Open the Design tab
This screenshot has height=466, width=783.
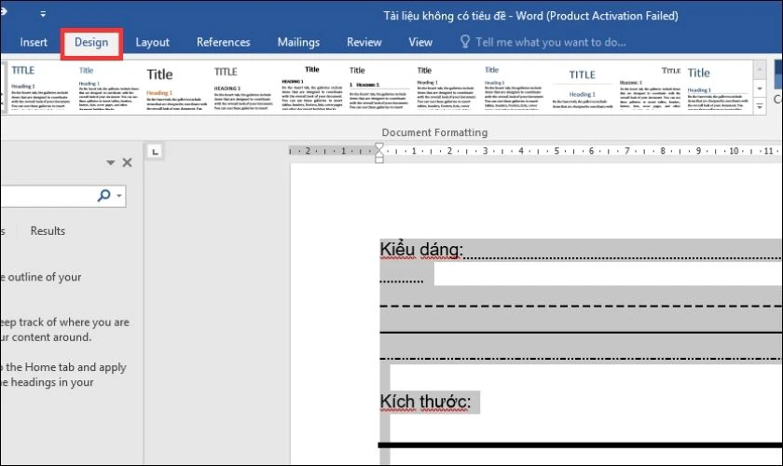(x=91, y=43)
